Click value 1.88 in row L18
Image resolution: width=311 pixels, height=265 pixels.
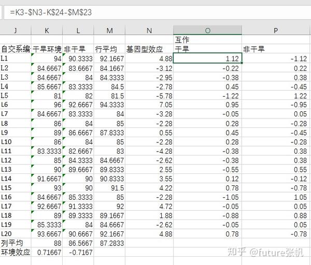149,215
